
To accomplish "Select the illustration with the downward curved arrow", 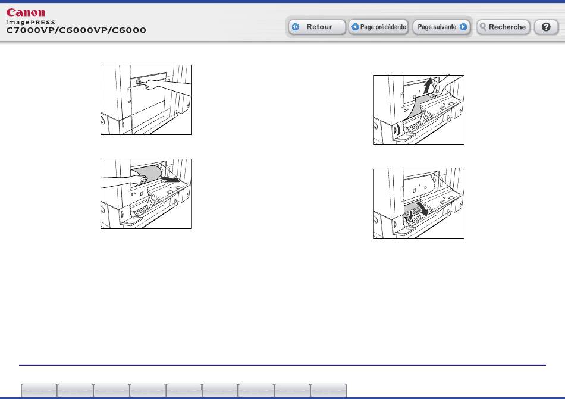I will (x=419, y=204).
